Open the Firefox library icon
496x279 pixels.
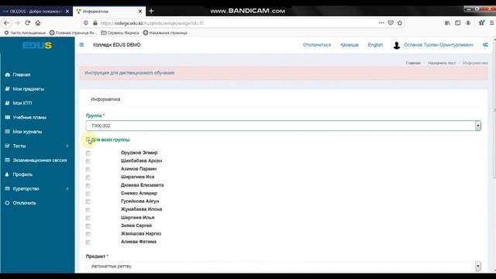pos(447,23)
